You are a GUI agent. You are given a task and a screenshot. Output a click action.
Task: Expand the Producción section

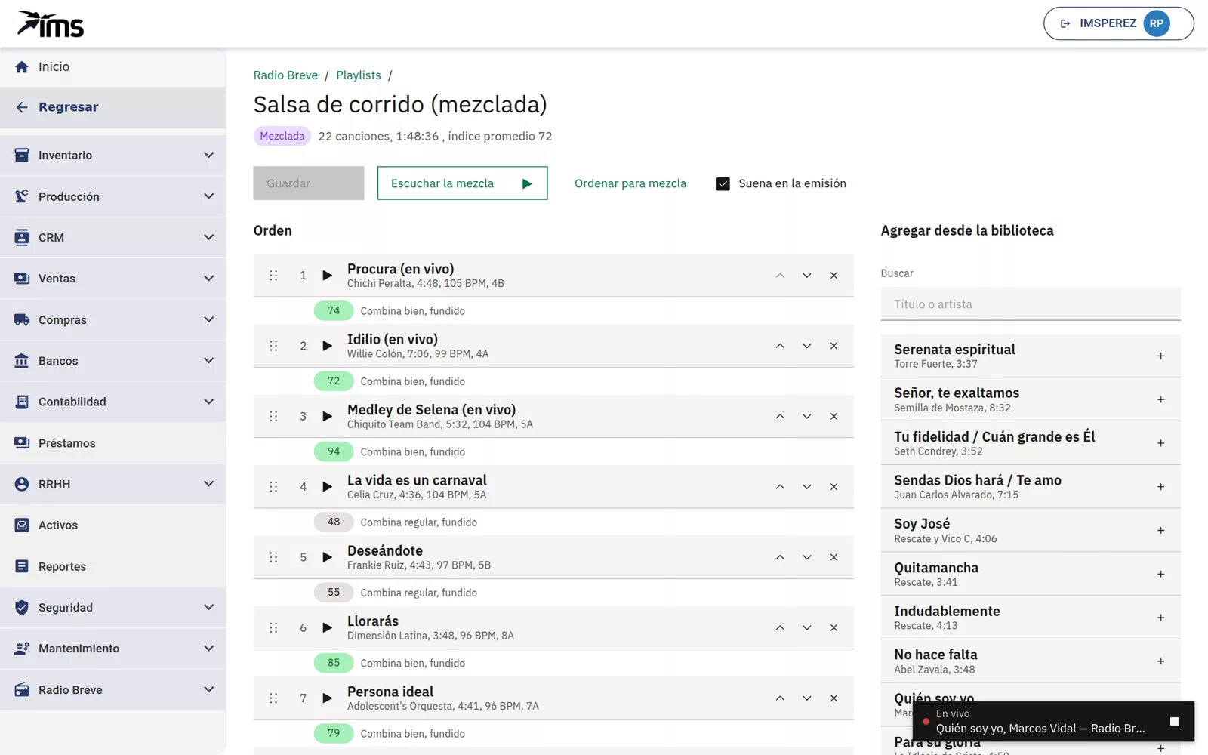(113, 196)
